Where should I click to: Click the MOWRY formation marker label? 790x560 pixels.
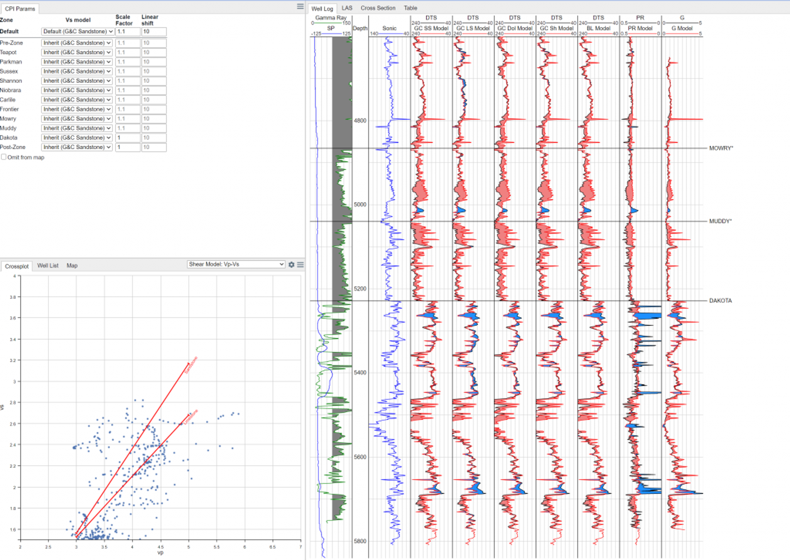[721, 148]
